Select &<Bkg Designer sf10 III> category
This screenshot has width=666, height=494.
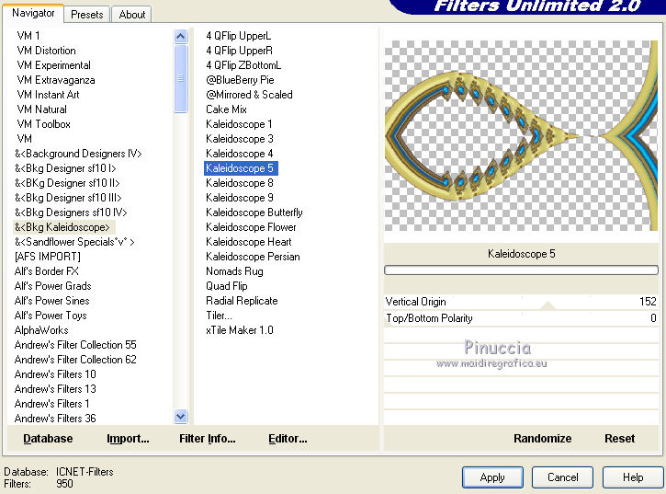[x=68, y=198]
